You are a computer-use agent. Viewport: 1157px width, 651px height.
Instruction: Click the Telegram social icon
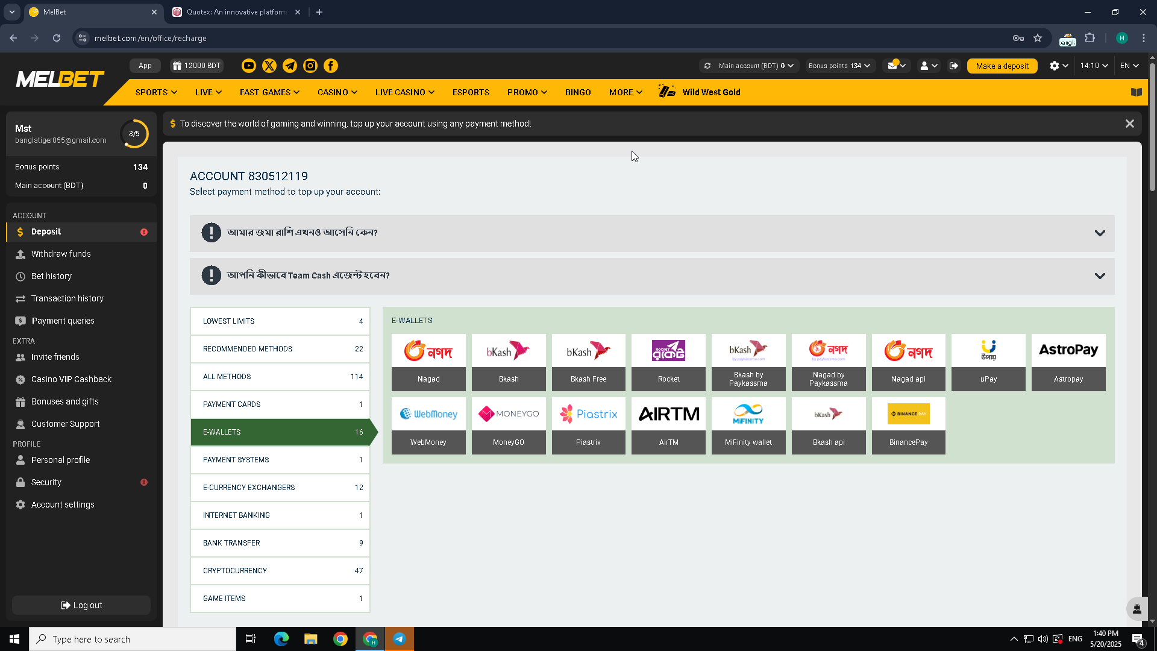(290, 66)
